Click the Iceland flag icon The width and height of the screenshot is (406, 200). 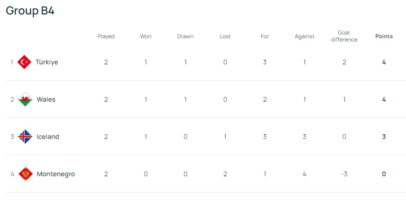pos(25,137)
